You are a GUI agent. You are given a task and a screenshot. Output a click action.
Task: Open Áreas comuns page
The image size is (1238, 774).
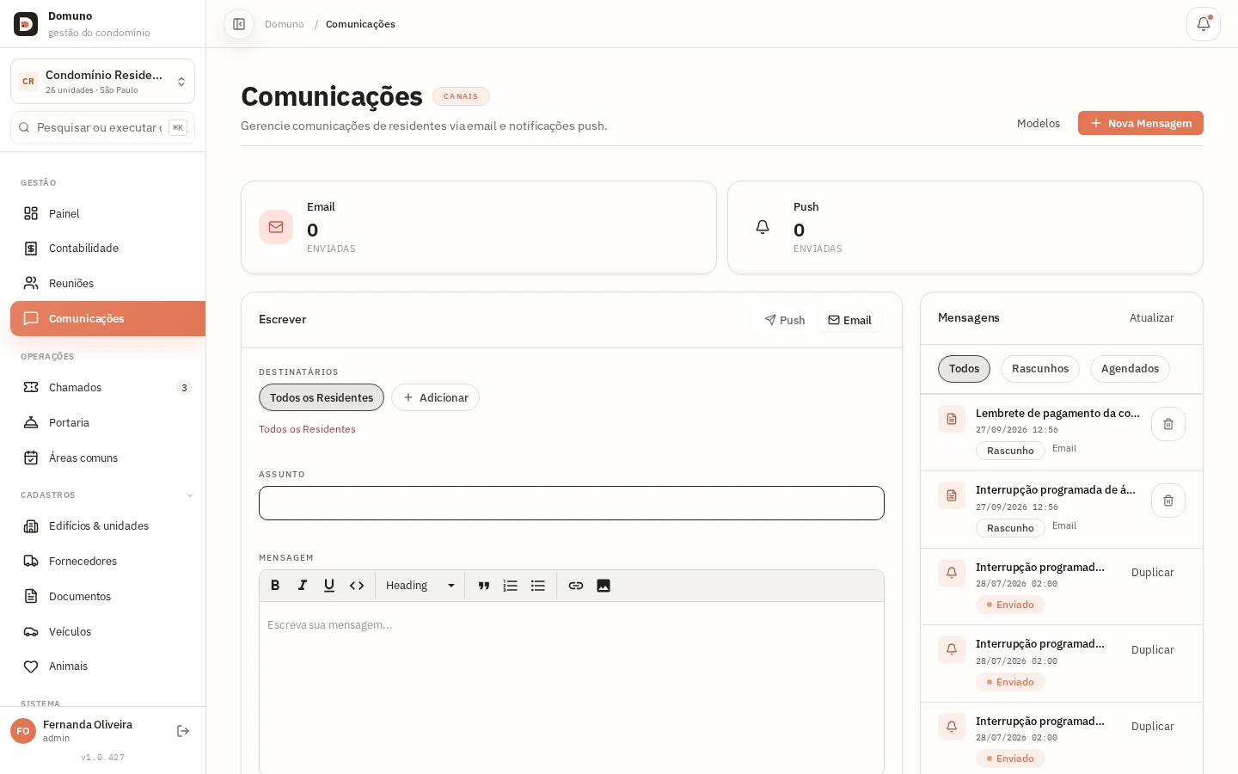(x=107, y=458)
